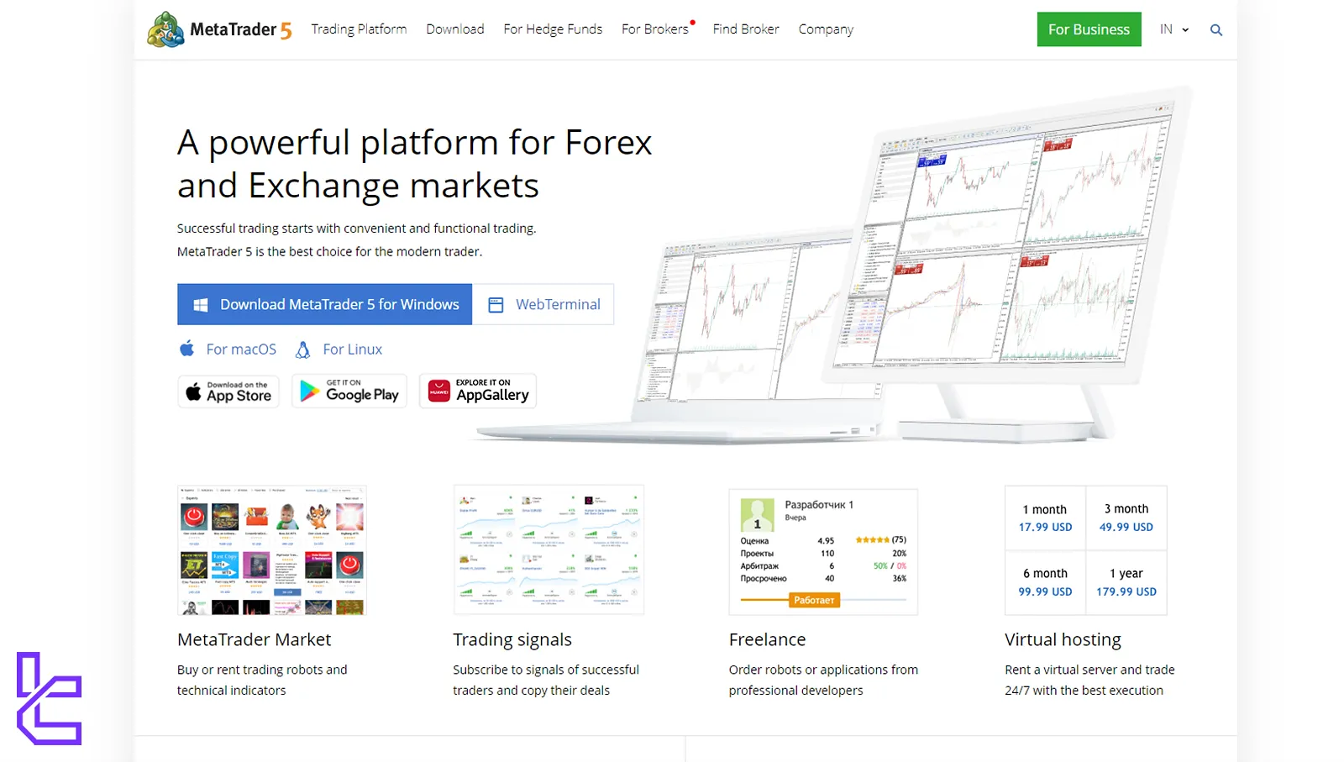Select the 1 year 179.99 USD plan
This screenshot has height=762, width=1344.
(x=1126, y=582)
